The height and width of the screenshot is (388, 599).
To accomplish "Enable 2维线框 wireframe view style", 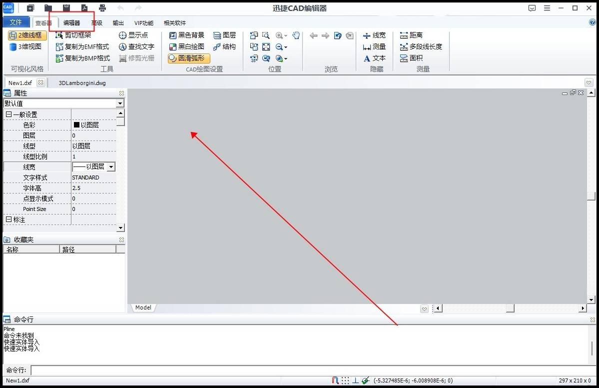I will click(27, 35).
